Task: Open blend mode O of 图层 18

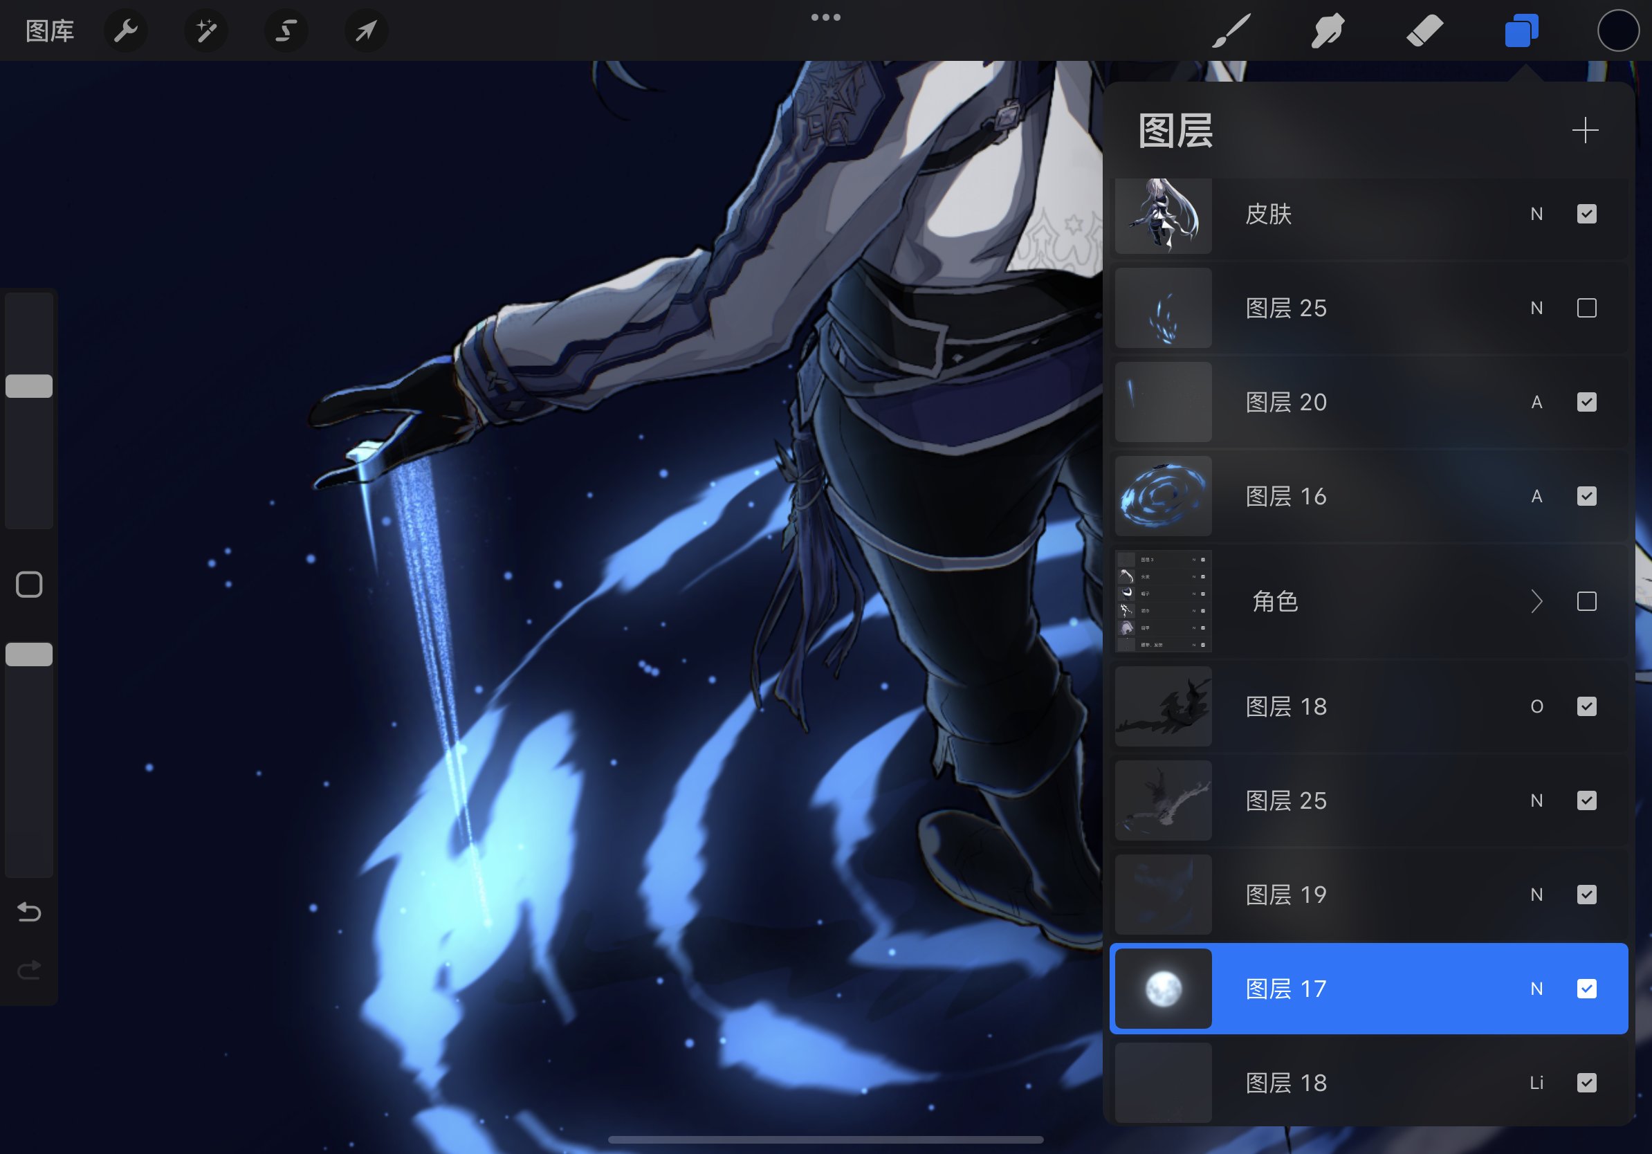Action: 1537,706
